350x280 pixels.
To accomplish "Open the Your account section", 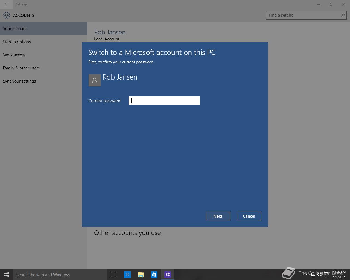I will click(44, 28).
